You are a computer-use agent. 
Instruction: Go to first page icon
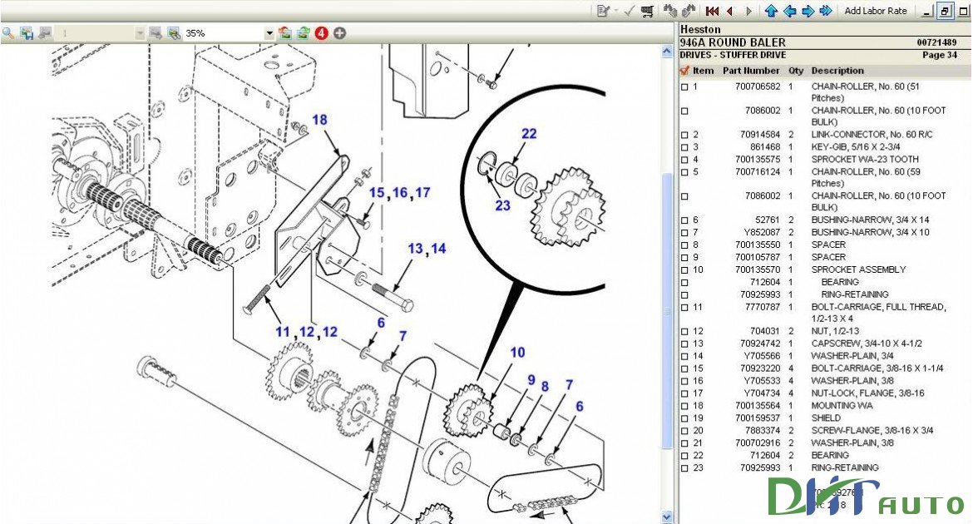point(713,11)
